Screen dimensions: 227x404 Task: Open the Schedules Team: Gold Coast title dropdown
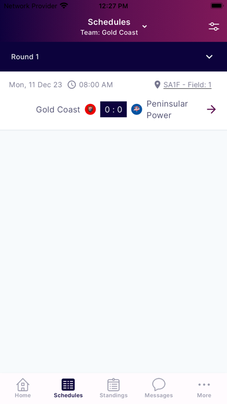point(109,27)
